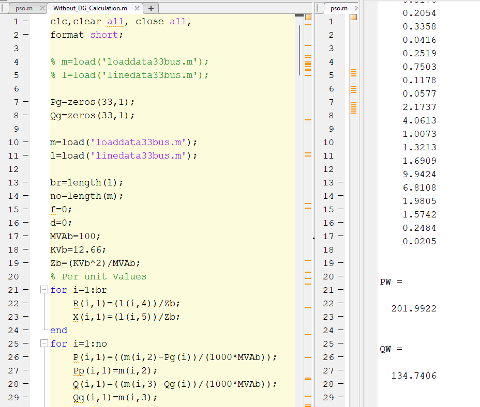Toggle breakpoint on line 21 in right editor
Image resolution: width=480 pixels, height=407 pixels.
[x=341, y=290]
